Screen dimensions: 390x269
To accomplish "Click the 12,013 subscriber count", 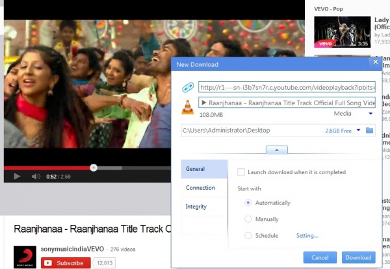I will 105,263.
